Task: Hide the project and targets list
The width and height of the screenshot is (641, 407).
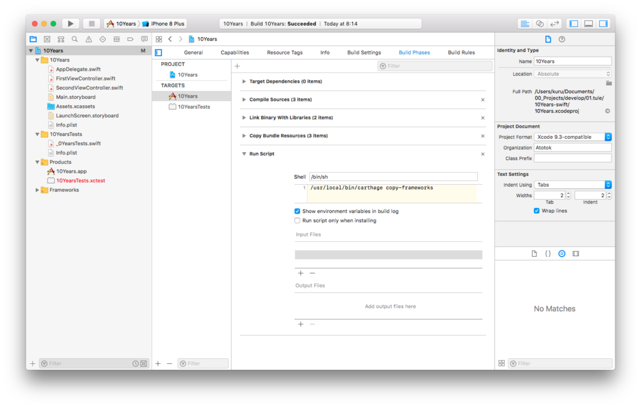Action: 158,53
